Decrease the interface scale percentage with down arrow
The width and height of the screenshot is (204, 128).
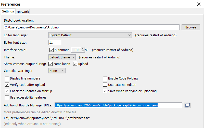pos(83,51)
